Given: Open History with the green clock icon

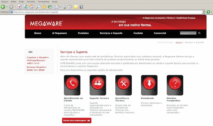Looking at the screenshot, I should coord(50,7).
